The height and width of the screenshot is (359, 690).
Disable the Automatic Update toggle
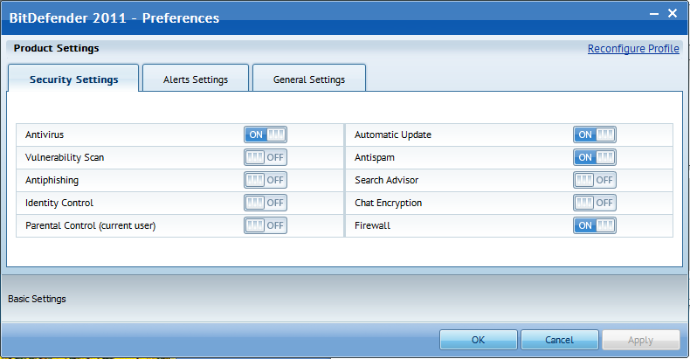tap(595, 135)
